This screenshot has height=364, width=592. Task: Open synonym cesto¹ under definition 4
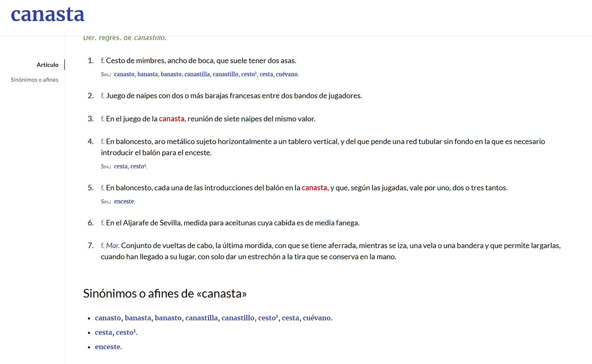(x=138, y=166)
